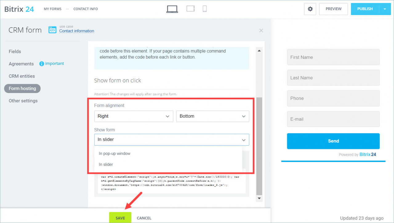Click the Form alignment label

click(109, 105)
